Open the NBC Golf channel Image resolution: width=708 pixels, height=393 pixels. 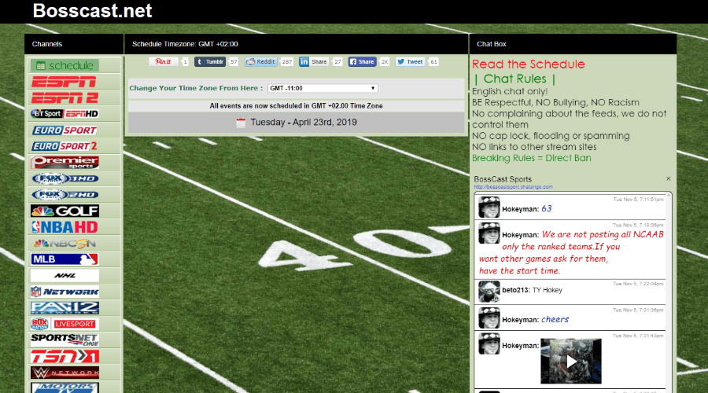point(65,211)
